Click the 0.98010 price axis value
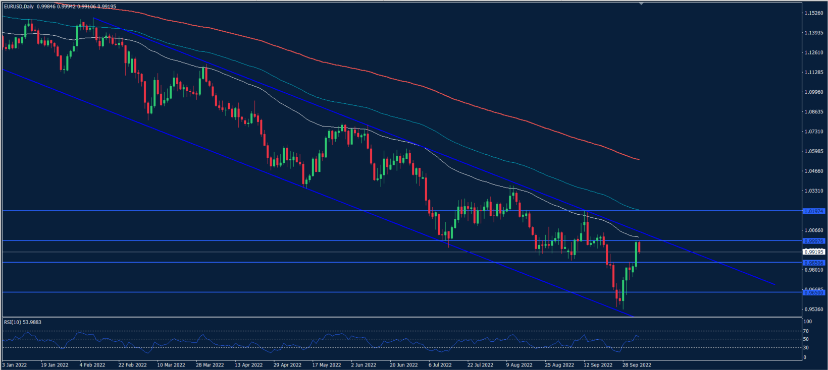The width and height of the screenshot is (828, 370). [x=814, y=270]
